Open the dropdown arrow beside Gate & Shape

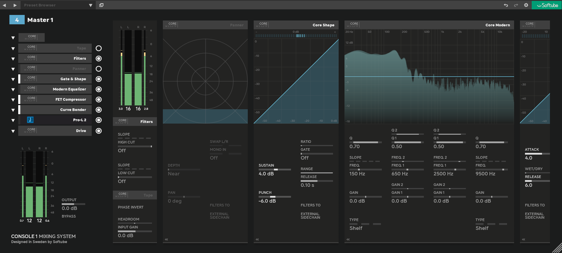(x=13, y=79)
